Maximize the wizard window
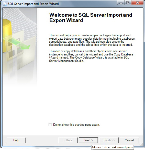This screenshot has height=150, width=145. tap(128, 3)
